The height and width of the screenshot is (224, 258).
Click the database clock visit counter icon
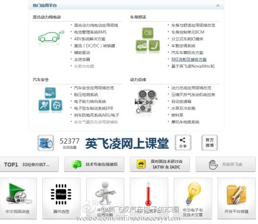tap(46, 143)
